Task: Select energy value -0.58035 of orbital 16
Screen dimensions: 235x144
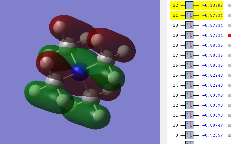Action: pos(212,65)
